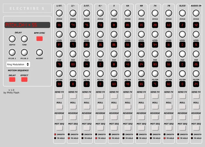Enable ROLL on channel 7A

point(155,107)
